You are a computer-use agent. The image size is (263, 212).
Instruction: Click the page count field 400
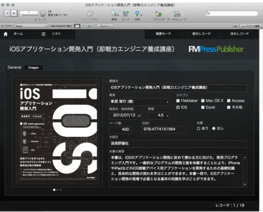coord(120,130)
